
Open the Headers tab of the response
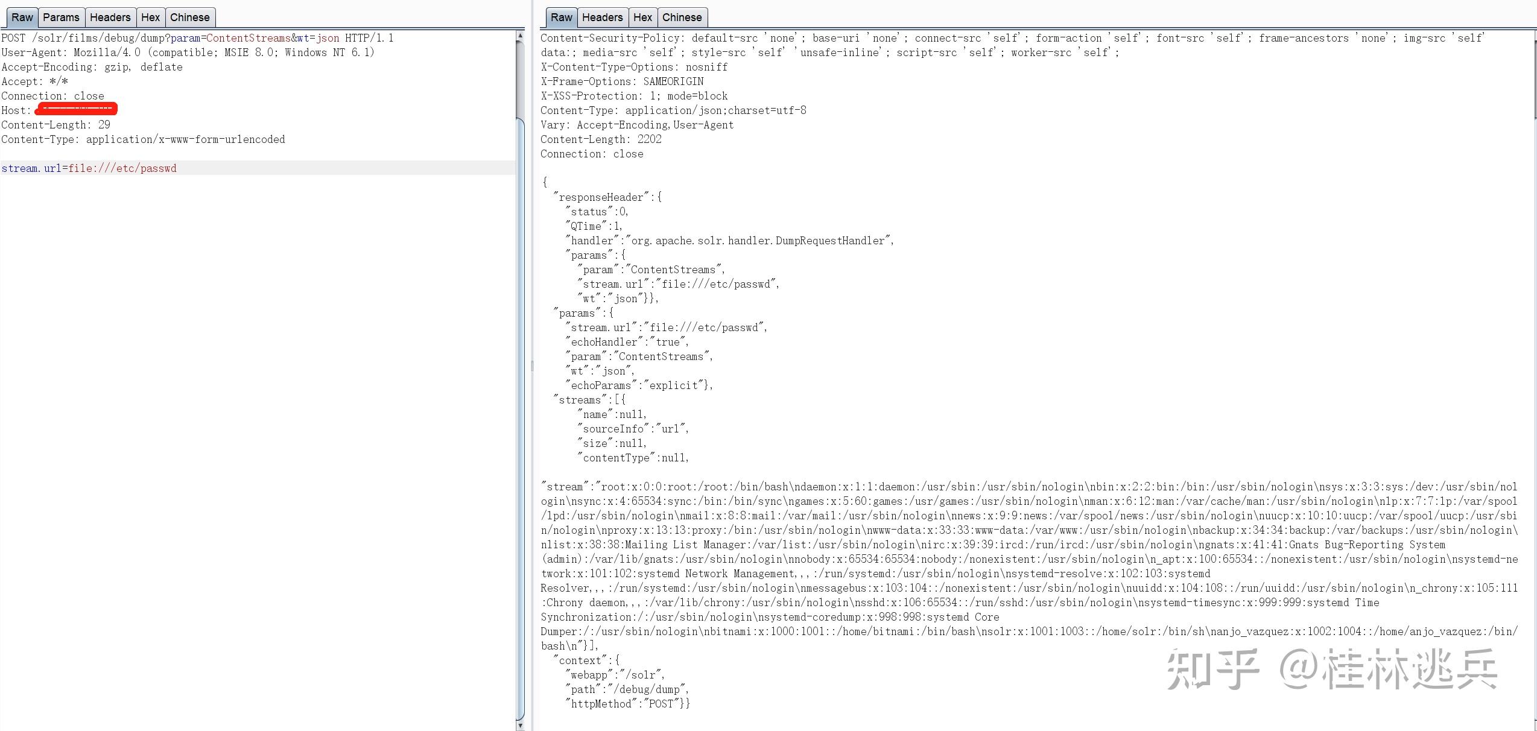point(602,17)
